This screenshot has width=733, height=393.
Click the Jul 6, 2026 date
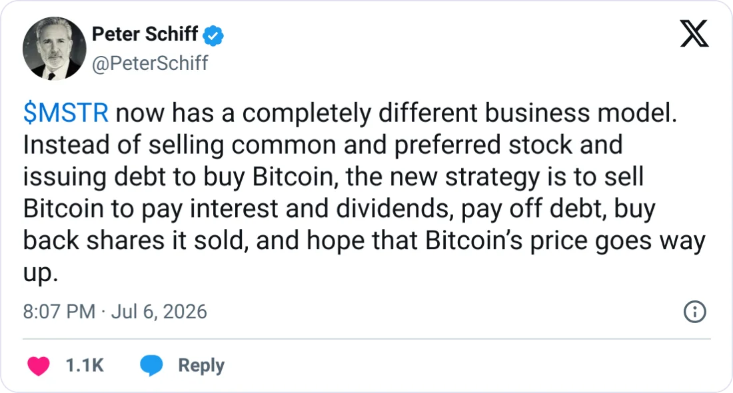tap(159, 312)
